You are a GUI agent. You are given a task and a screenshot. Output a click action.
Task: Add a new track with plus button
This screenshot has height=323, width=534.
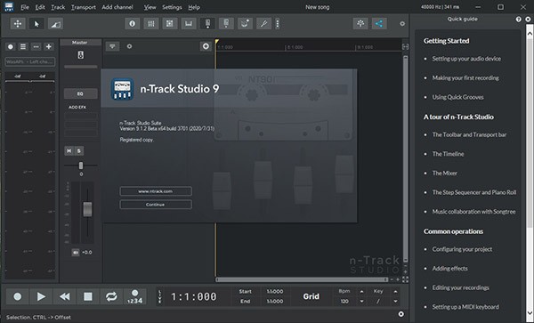click(206, 46)
